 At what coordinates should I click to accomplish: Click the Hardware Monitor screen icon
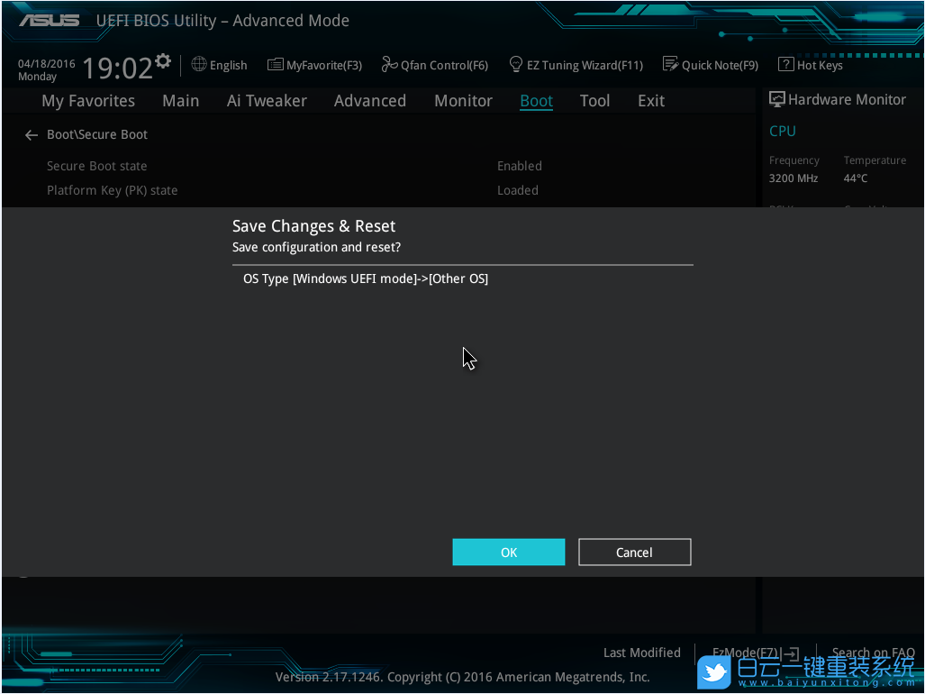(776, 99)
